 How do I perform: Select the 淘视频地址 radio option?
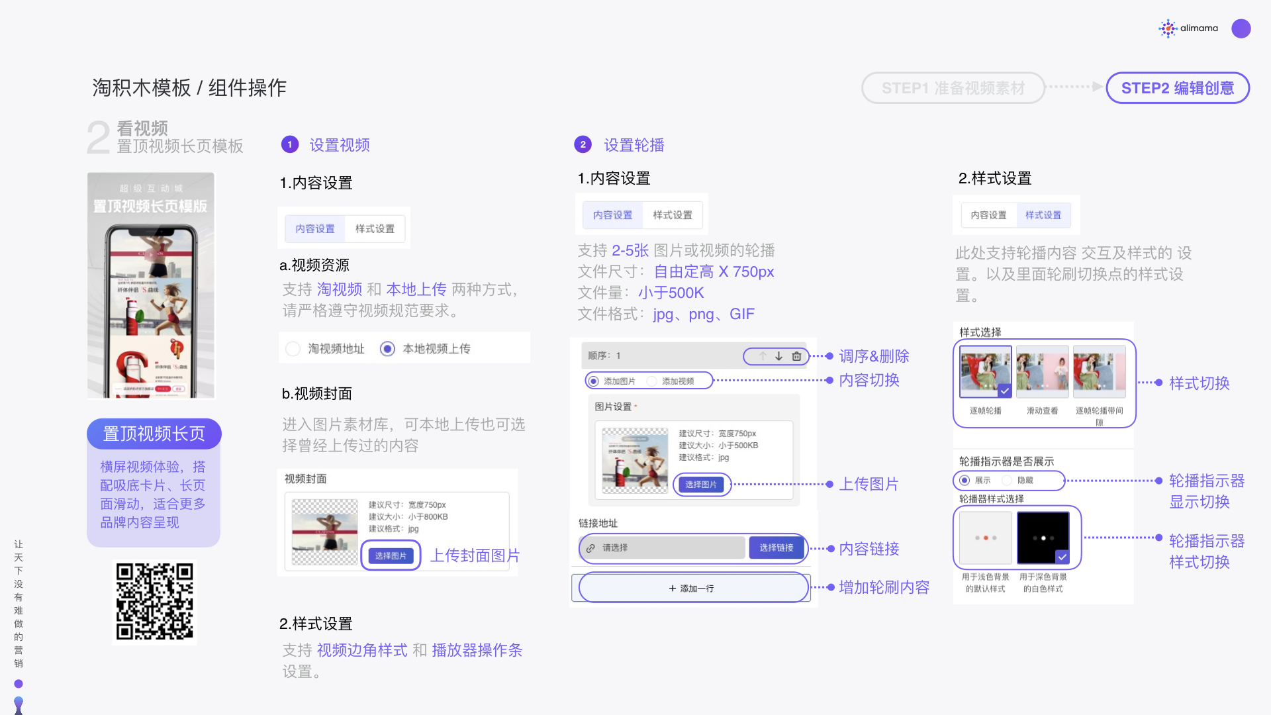[293, 349]
